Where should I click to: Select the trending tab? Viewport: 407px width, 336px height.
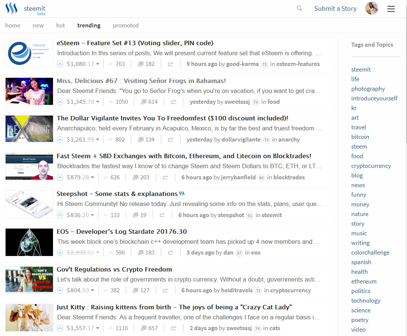pos(89,26)
